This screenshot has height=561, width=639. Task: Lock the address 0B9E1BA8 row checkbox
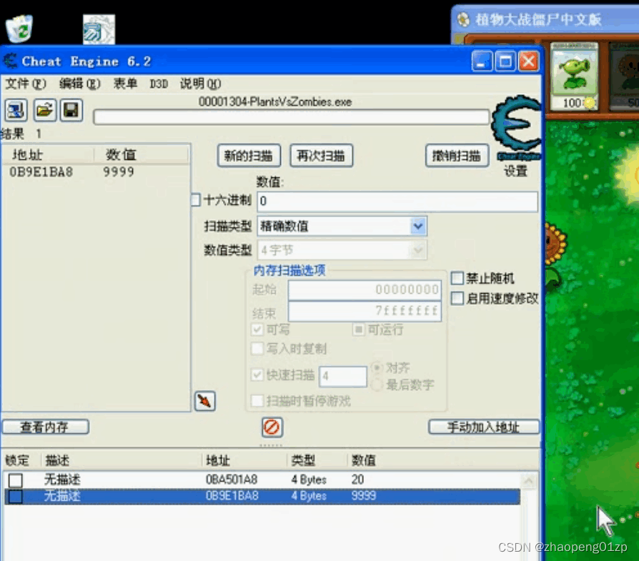click(x=16, y=497)
